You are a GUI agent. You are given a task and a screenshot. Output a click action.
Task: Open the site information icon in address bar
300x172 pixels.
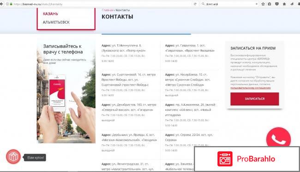7,4
